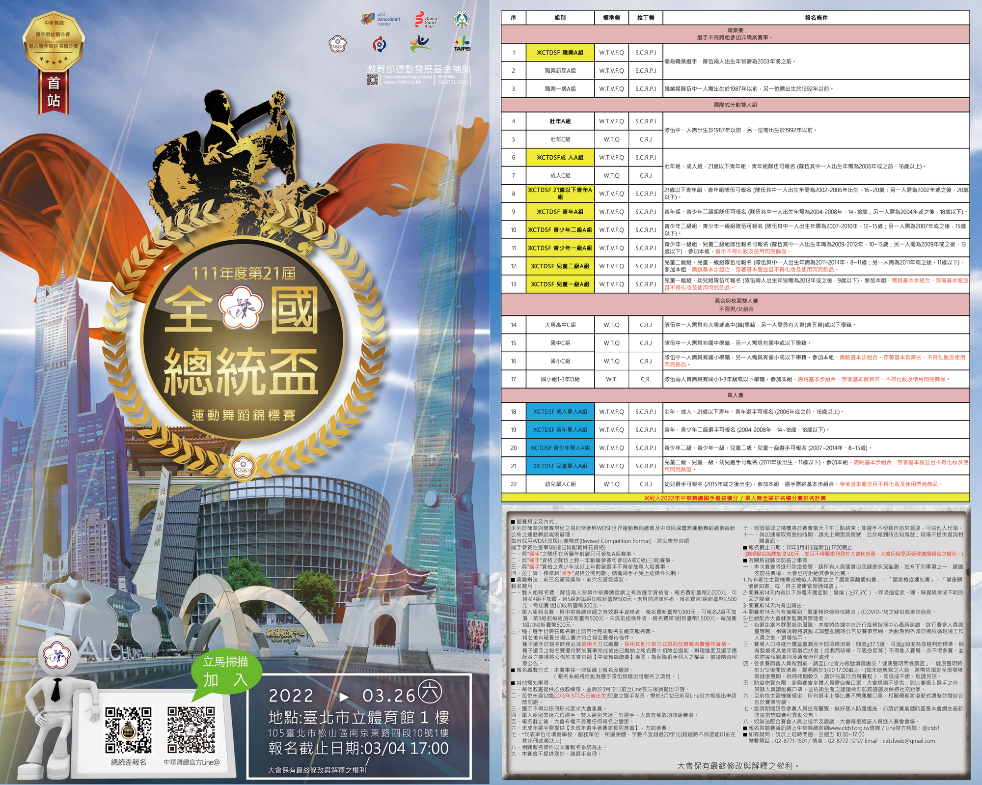Click the arrow between 2022 and 03.26
982x785 pixels.
click(344, 697)
